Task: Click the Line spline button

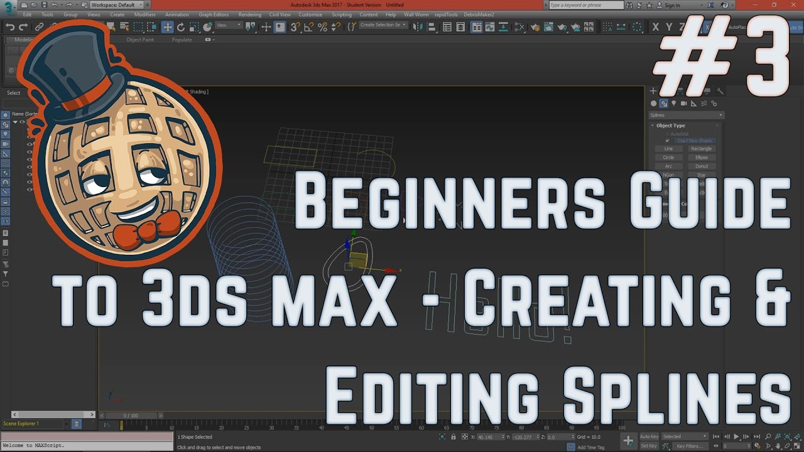Action: coord(668,149)
